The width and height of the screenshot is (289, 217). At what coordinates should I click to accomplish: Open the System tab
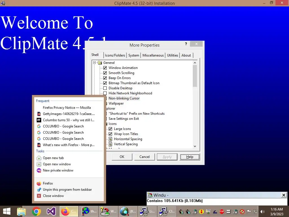coord(133,55)
